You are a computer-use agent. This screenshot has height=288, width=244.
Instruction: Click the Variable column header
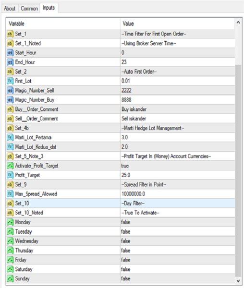click(63, 24)
